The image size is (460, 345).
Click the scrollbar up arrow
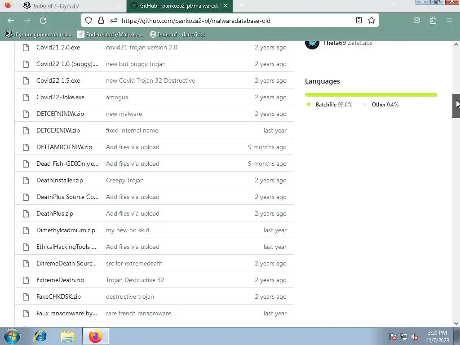456,44
